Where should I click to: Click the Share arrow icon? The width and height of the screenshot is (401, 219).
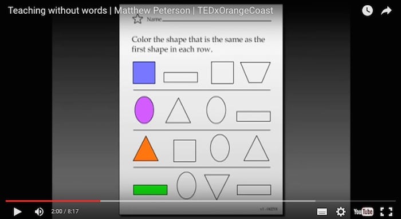[x=386, y=11]
